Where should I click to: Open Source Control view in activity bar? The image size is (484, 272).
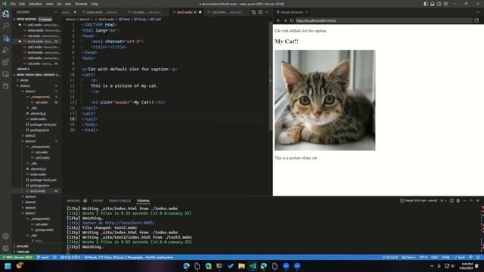[5, 38]
